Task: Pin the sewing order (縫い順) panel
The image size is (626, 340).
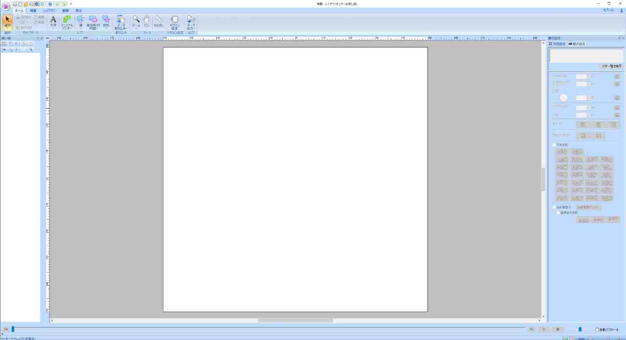Action: pyautogui.click(x=37, y=38)
